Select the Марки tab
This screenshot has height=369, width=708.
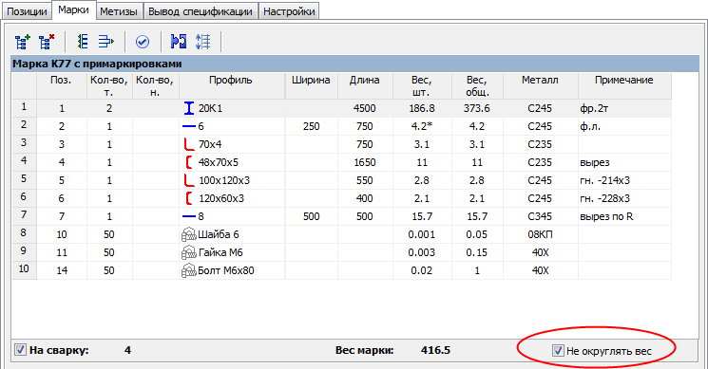[x=73, y=9]
